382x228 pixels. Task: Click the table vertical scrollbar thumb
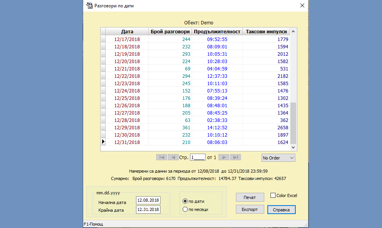[293, 123]
